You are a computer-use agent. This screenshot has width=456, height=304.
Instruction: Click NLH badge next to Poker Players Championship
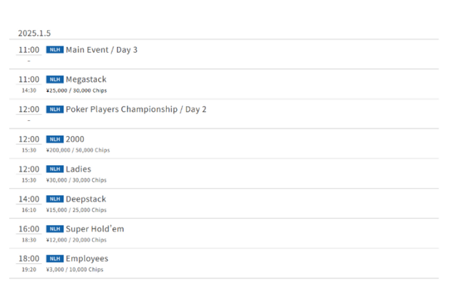pos(55,110)
